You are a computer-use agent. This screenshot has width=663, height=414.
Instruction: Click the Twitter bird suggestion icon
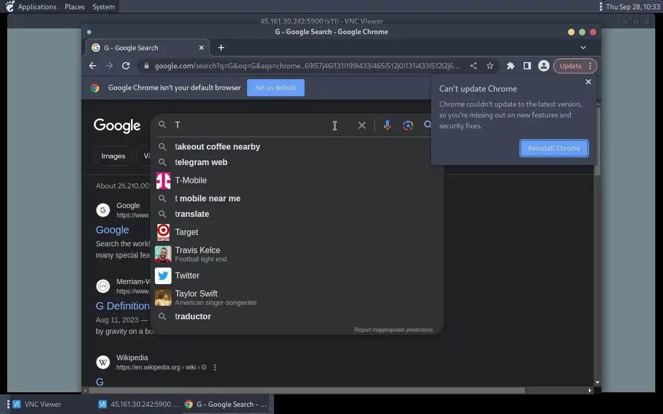coord(163,276)
